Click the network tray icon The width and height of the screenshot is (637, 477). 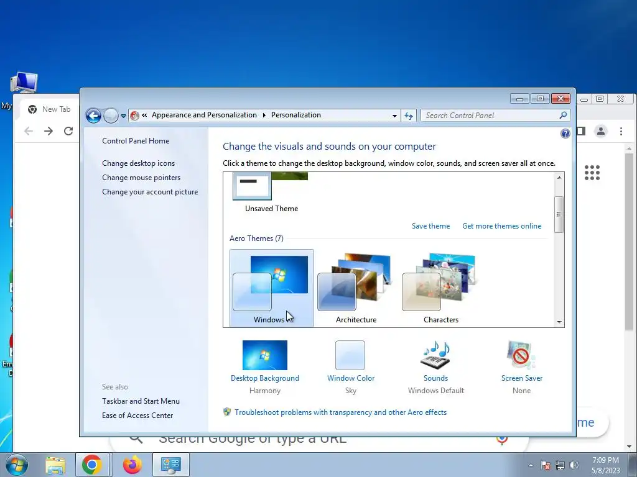pyautogui.click(x=560, y=465)
